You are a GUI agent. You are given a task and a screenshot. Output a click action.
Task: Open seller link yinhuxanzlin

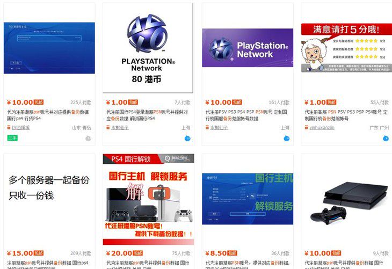(322, 127)
